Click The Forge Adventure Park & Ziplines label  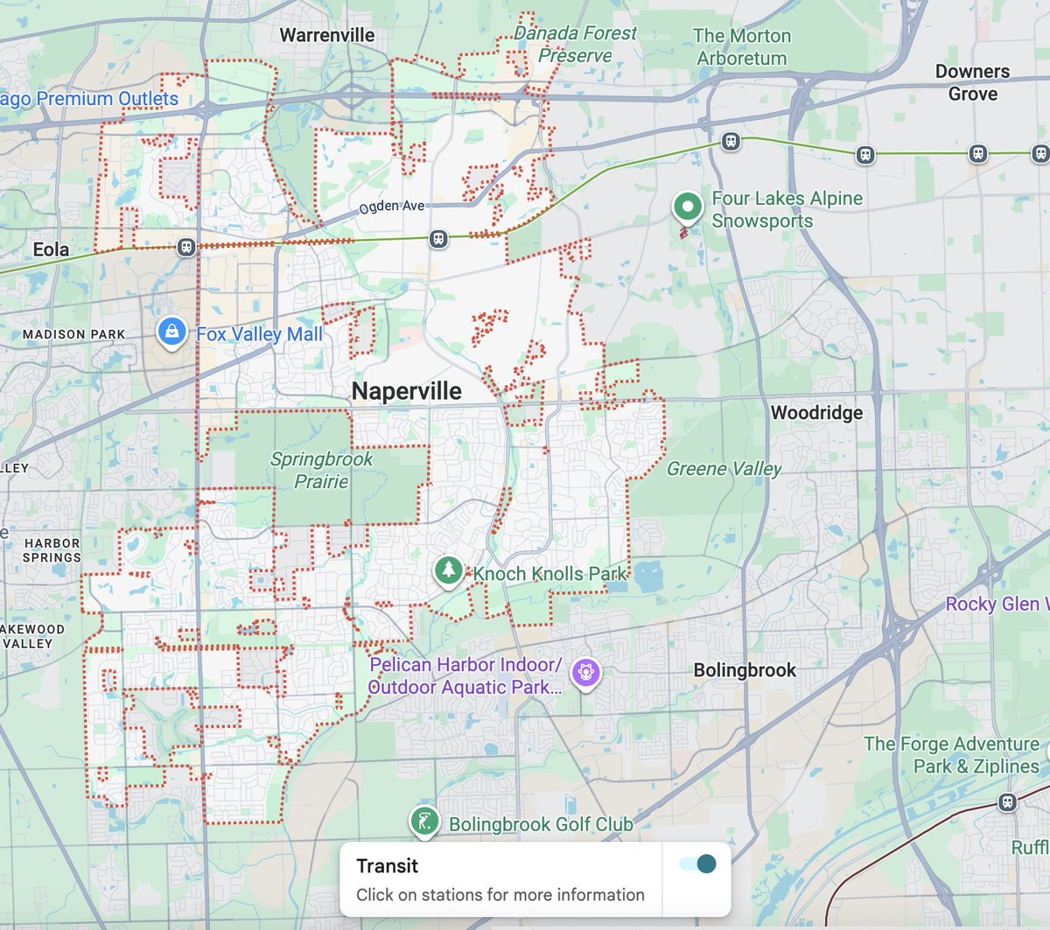(951, 755)
